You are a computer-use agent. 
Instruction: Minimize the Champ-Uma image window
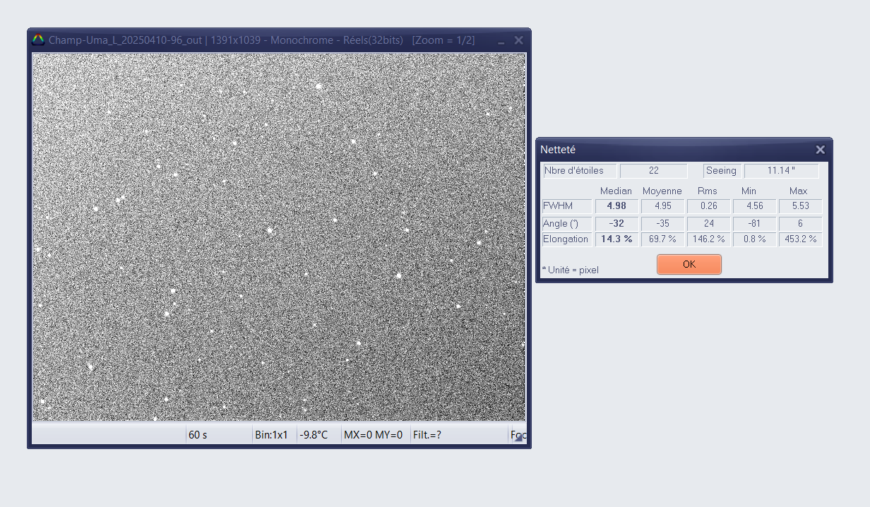(501, 41)
